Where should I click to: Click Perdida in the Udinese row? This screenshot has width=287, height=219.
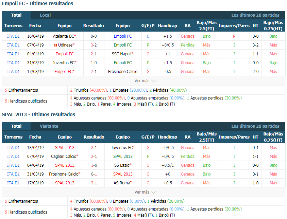click(x=188, y=45)
